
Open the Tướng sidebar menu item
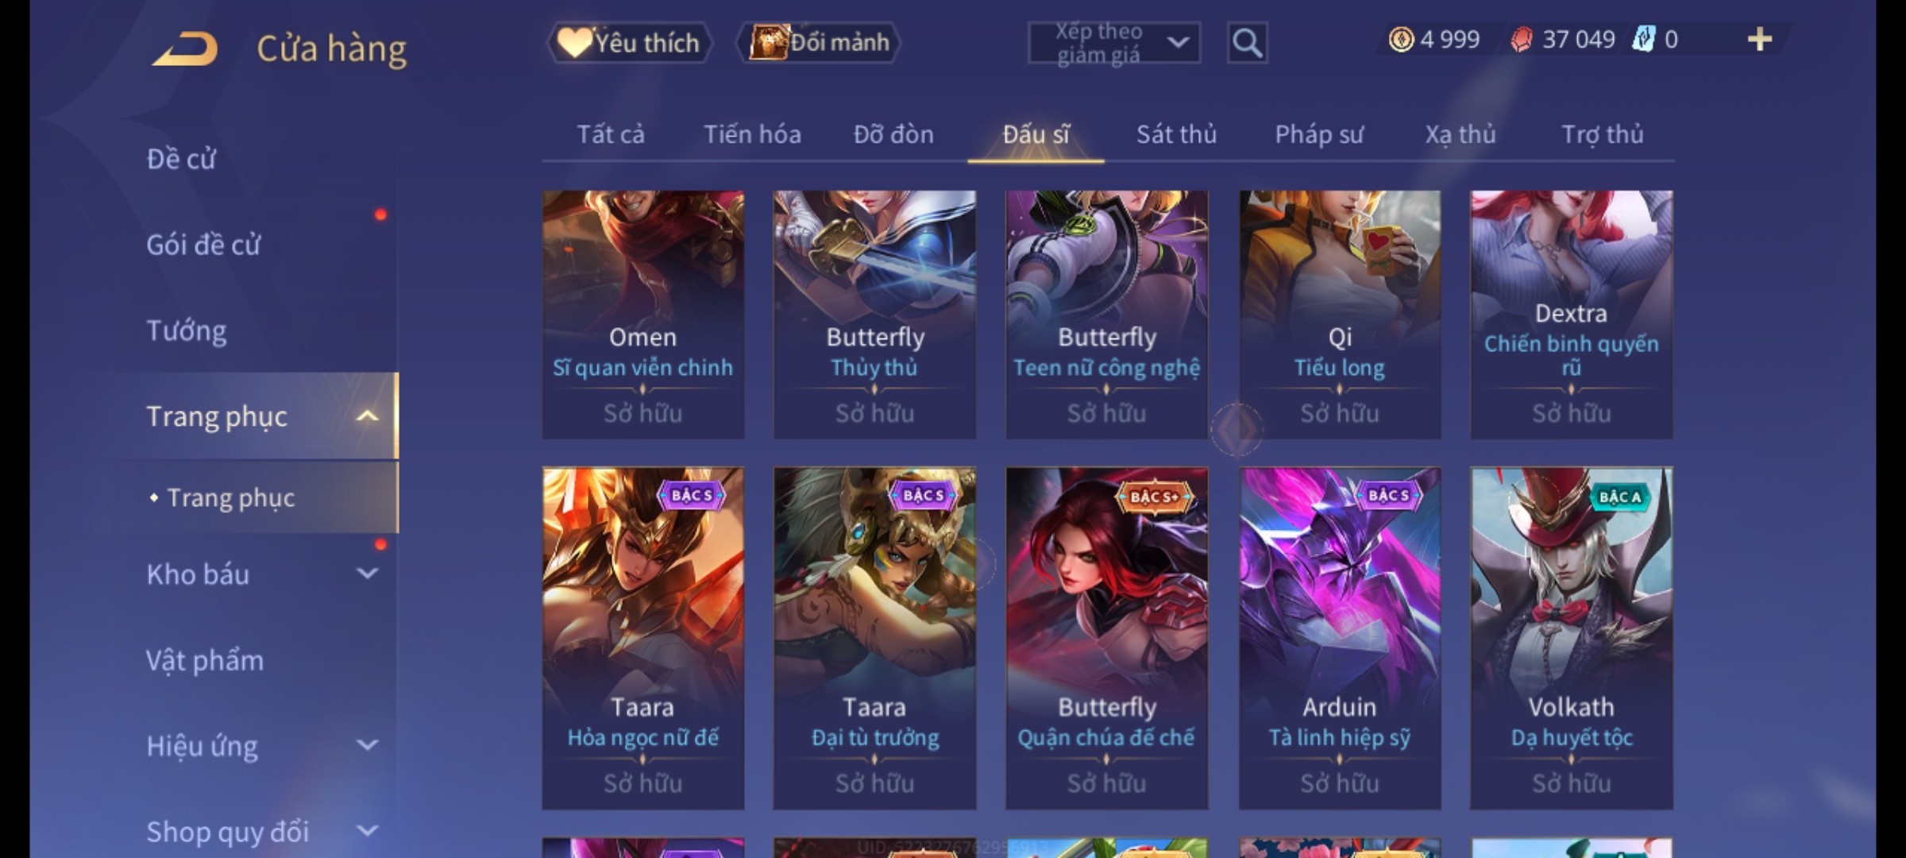tap(187, 330)
